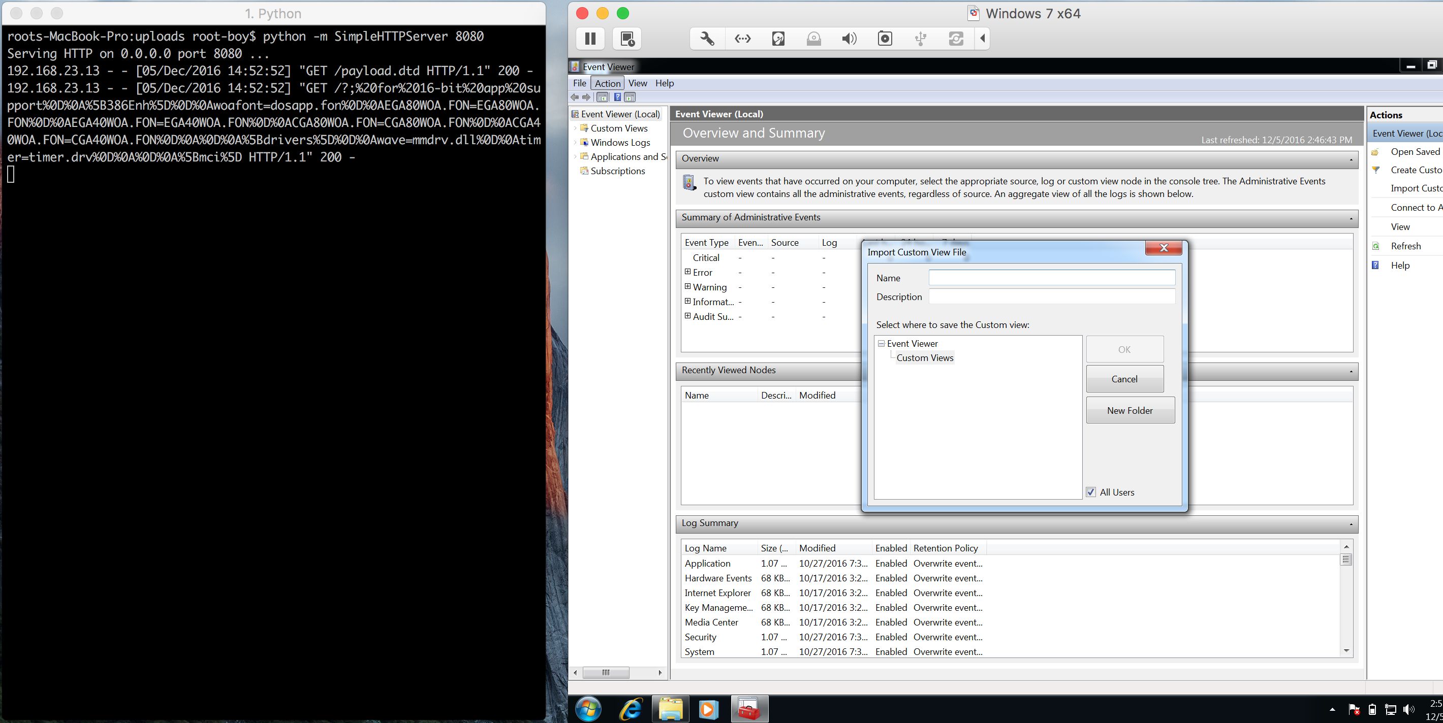
Task: Click Help in Actions pane
Action: tap(1400, 265)
